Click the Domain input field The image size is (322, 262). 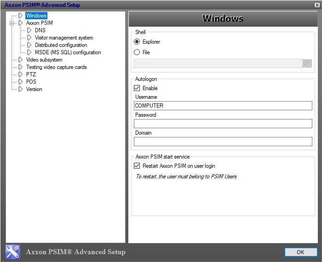pyautogui.click(x=223, y=142)
